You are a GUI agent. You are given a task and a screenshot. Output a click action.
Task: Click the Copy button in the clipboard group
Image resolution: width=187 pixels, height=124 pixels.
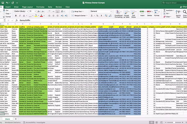click(x=7, y=14)
